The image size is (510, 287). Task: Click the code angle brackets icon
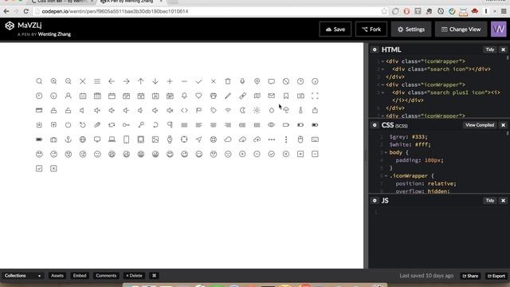pos(184,110)
